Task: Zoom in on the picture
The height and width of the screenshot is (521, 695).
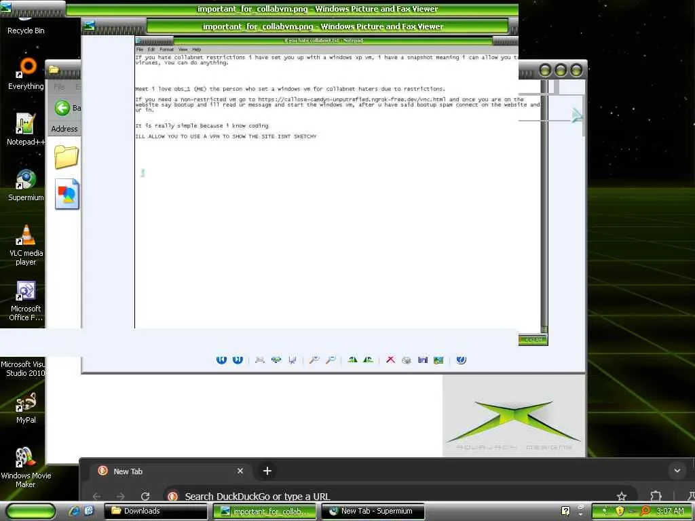Action: pos(314,360)
